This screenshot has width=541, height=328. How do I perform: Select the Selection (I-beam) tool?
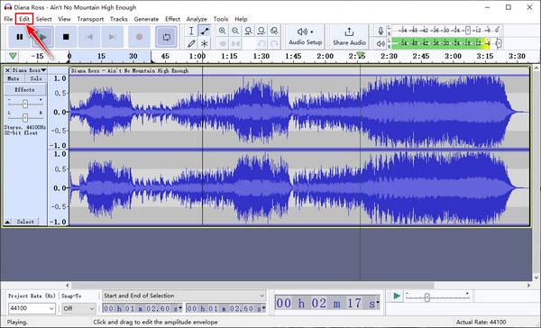[x=191, y=31]
